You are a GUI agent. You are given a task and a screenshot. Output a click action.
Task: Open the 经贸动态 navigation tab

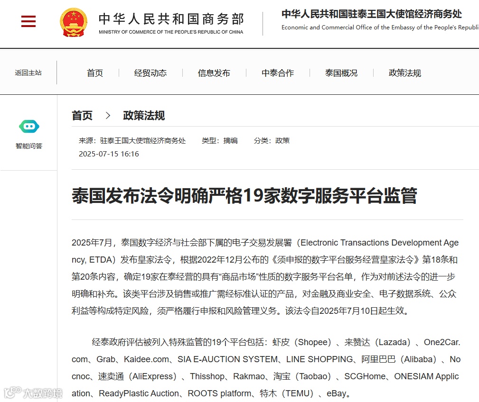(150, 73)
